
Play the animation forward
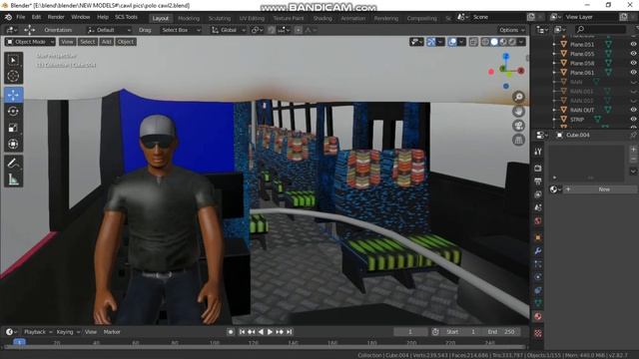[270, 332]
